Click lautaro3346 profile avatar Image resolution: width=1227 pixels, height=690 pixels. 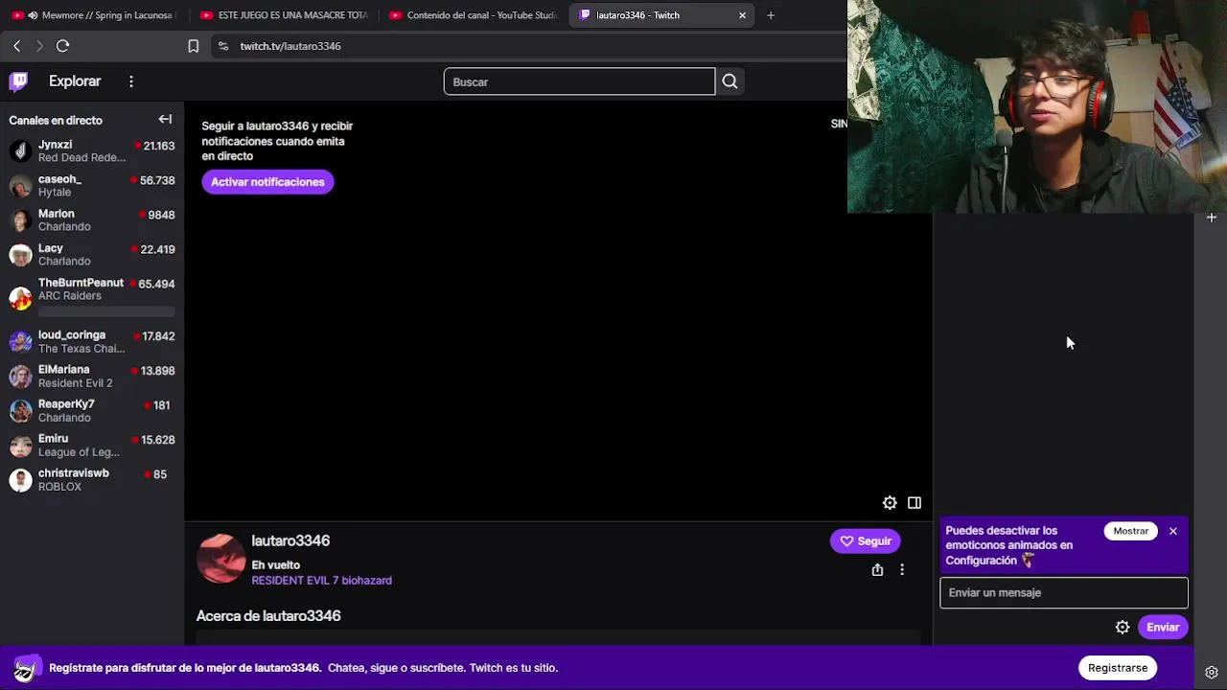coord(221,559)
